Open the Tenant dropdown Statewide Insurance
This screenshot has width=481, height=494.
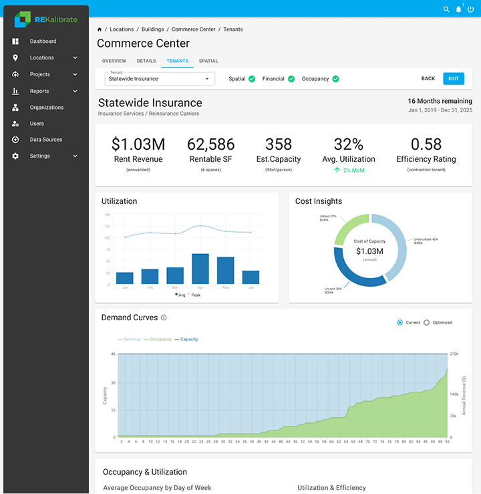coord(160,79)
